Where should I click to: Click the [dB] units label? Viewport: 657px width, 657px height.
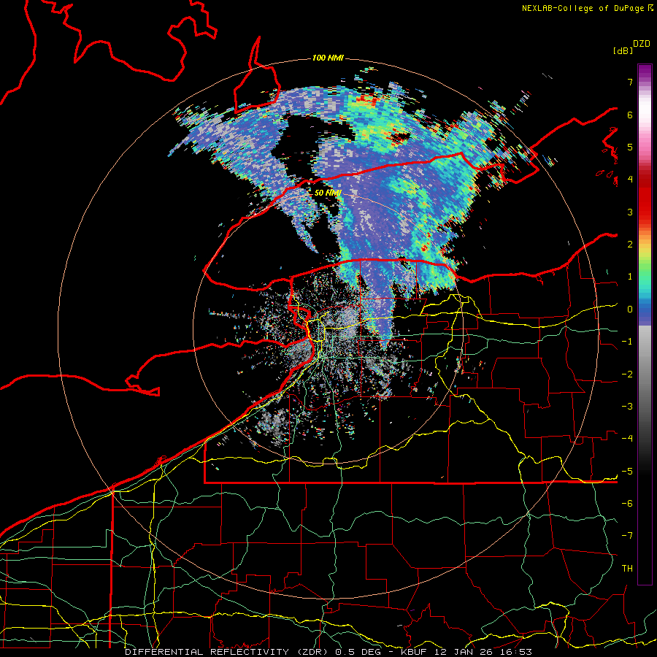tap(623, 50)
